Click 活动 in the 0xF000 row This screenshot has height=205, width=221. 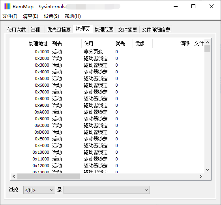click(x=57, y=145)
